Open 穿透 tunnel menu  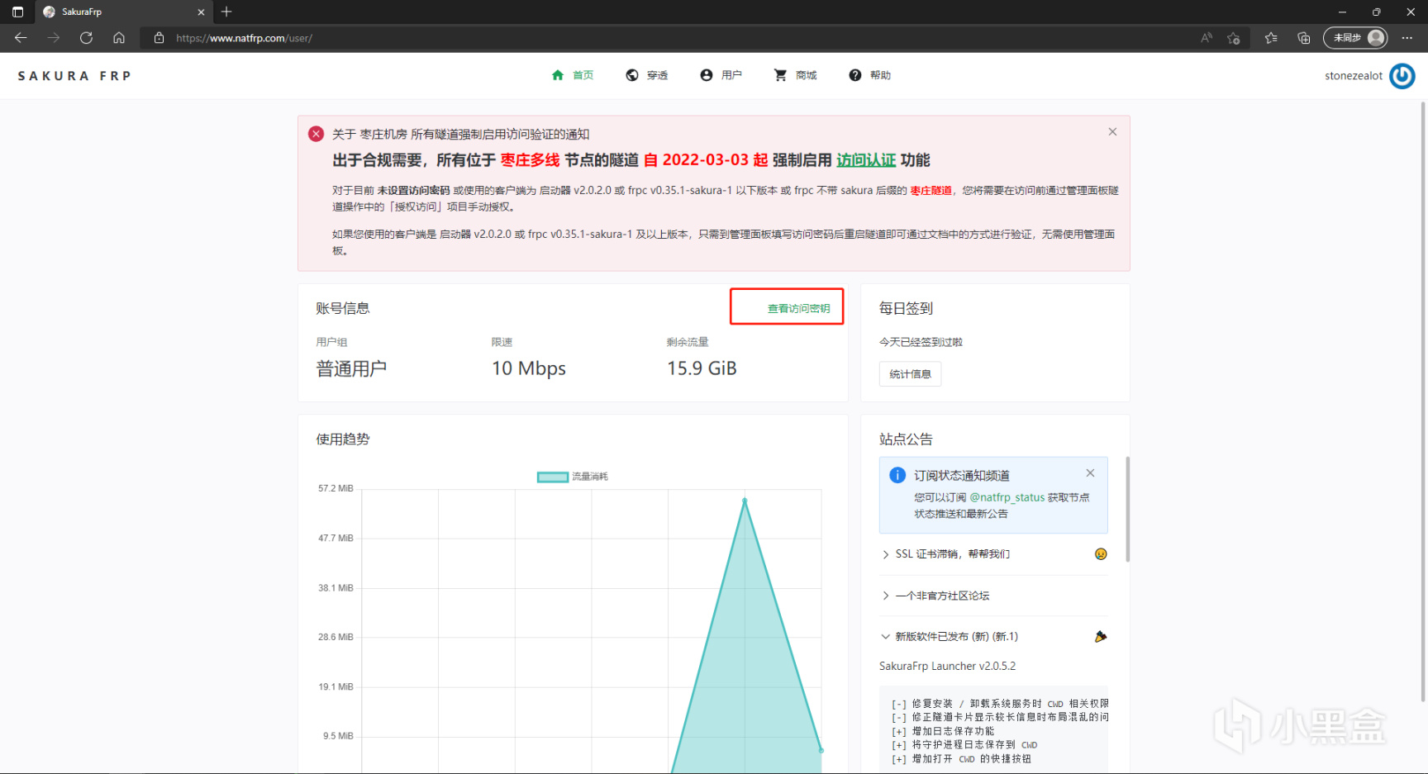click(647, 75)
